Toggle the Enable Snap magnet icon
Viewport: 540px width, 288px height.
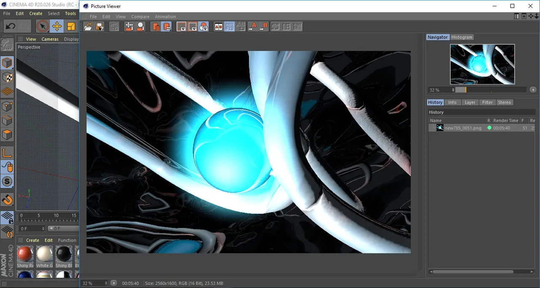pyautogui.click(x=7, y=200)
